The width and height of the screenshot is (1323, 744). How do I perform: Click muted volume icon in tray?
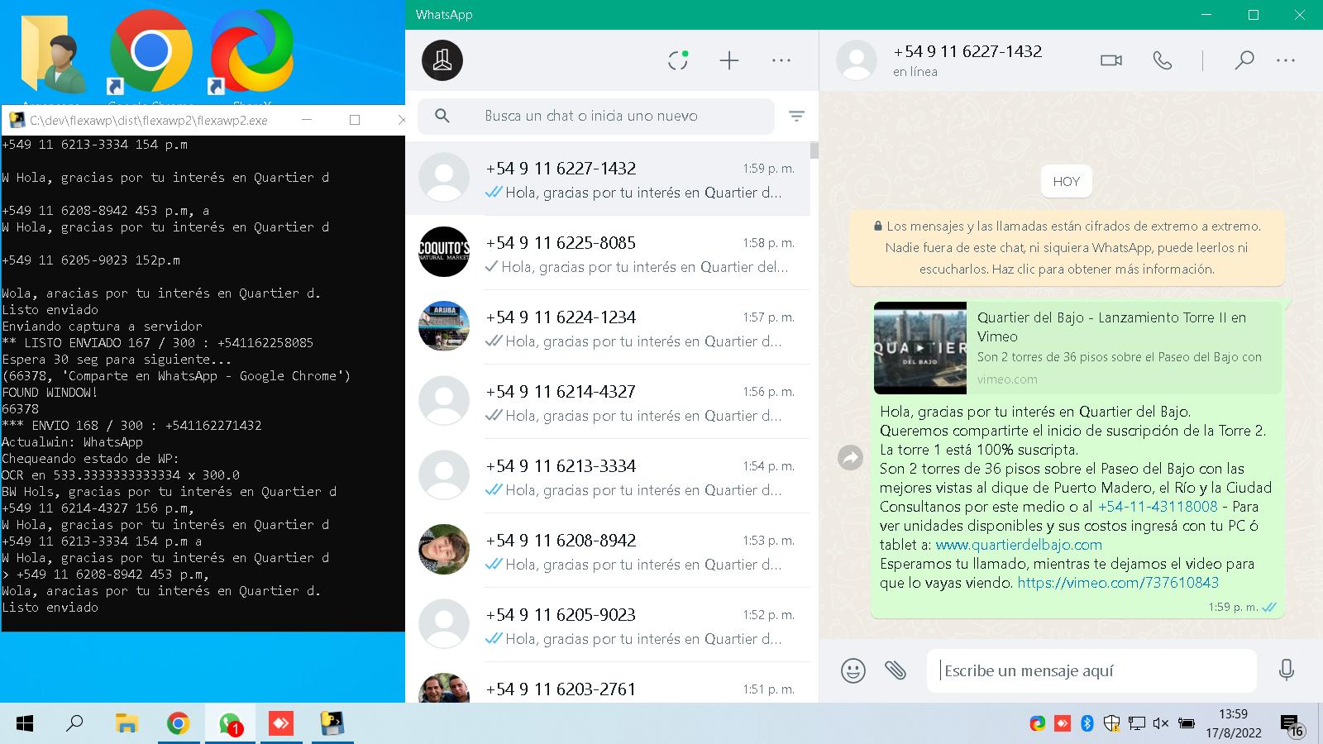click(1161, 723)
